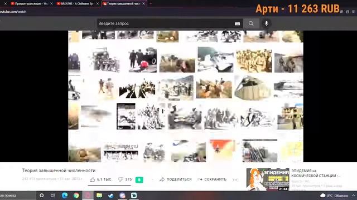Click the weather widget '8°C Облачно'
This screenshot has width=357, height=200.
click(334, 196)
